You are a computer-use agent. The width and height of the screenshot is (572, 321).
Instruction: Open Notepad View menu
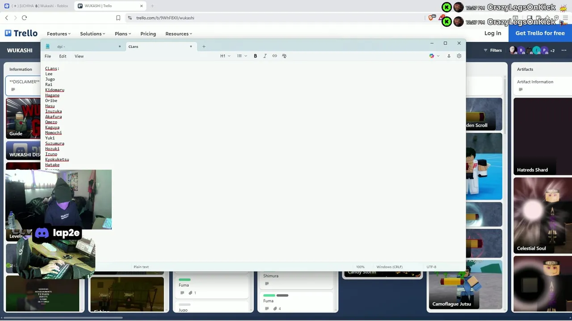click(x=79, y=56)
